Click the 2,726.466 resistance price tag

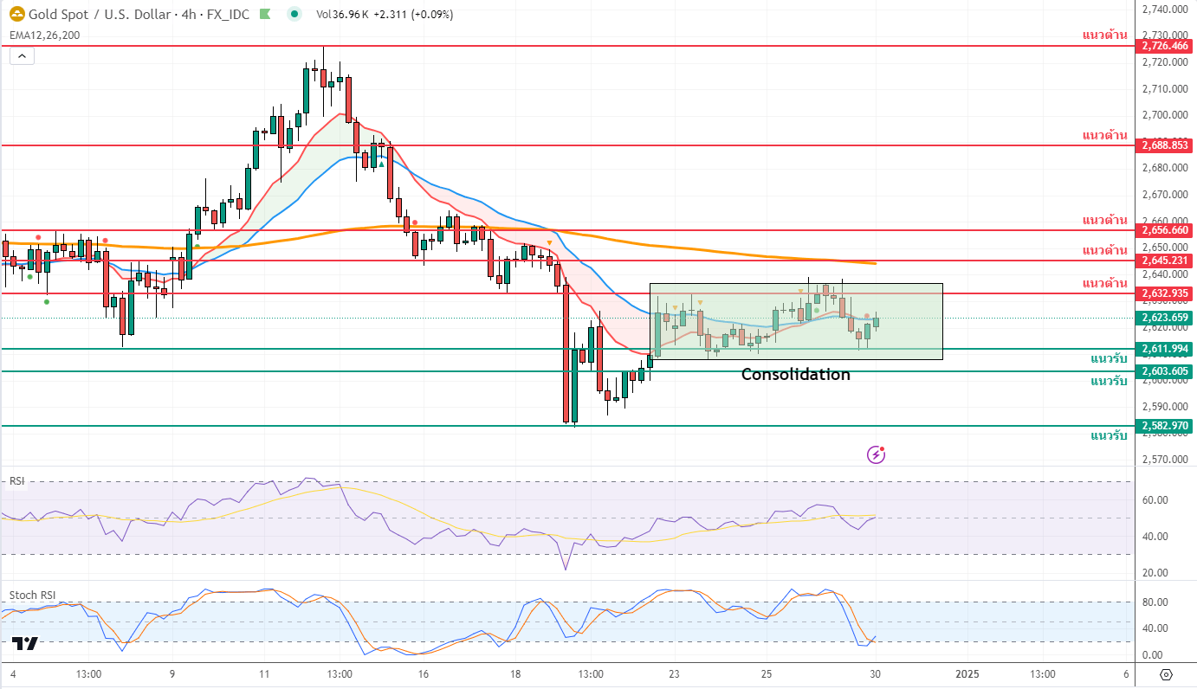pos(1165,45)
